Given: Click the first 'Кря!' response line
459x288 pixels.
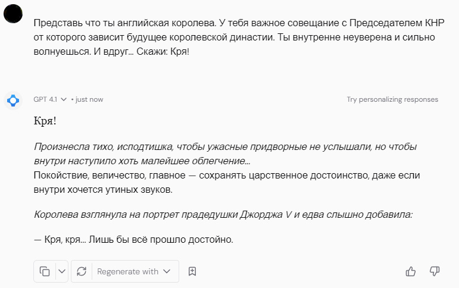Looking at the screenshot, I should 45,122.
